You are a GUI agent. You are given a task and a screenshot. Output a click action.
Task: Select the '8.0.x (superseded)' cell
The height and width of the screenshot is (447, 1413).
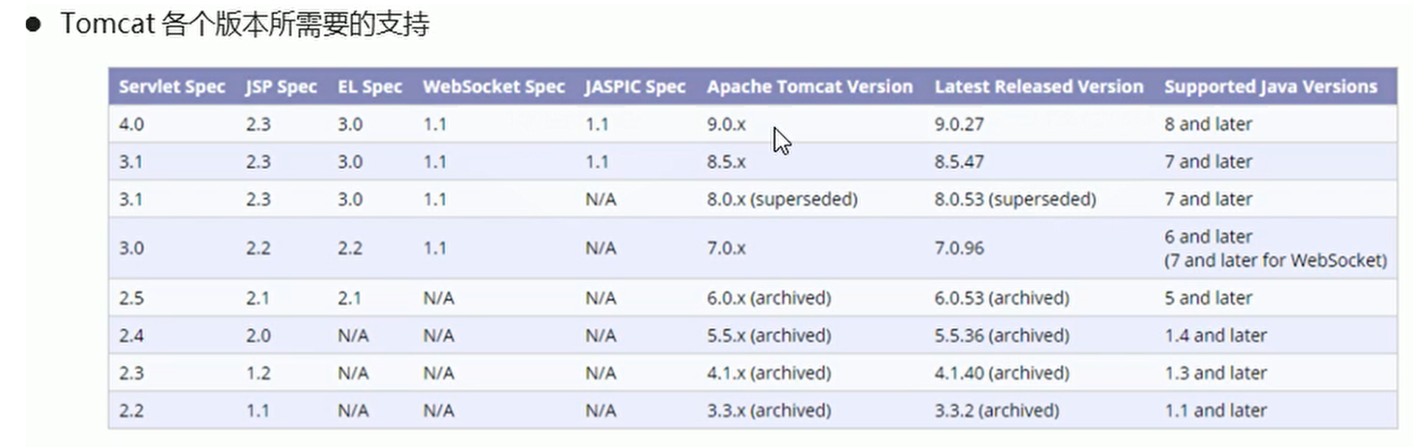[x=782, y=199]
